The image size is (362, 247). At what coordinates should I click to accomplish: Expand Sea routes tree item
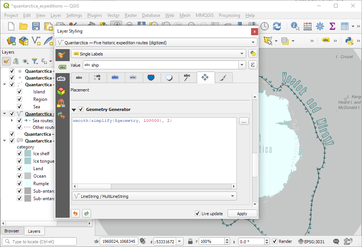click(x=12, y=120)
